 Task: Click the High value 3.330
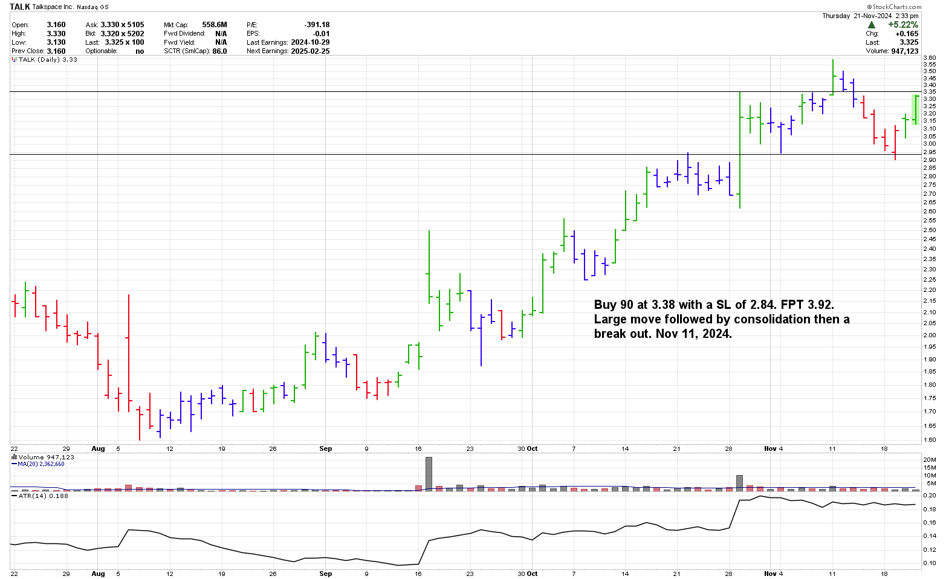point(56,34)
